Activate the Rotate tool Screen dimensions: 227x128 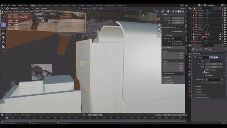point(3,29)
